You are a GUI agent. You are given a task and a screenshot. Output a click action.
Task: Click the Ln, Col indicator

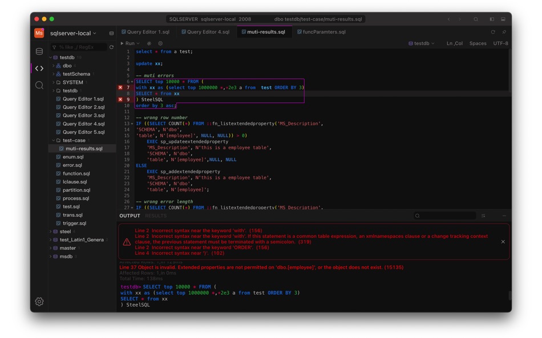[x=455, y=43]
